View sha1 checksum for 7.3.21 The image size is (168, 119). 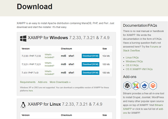(71, 64)
